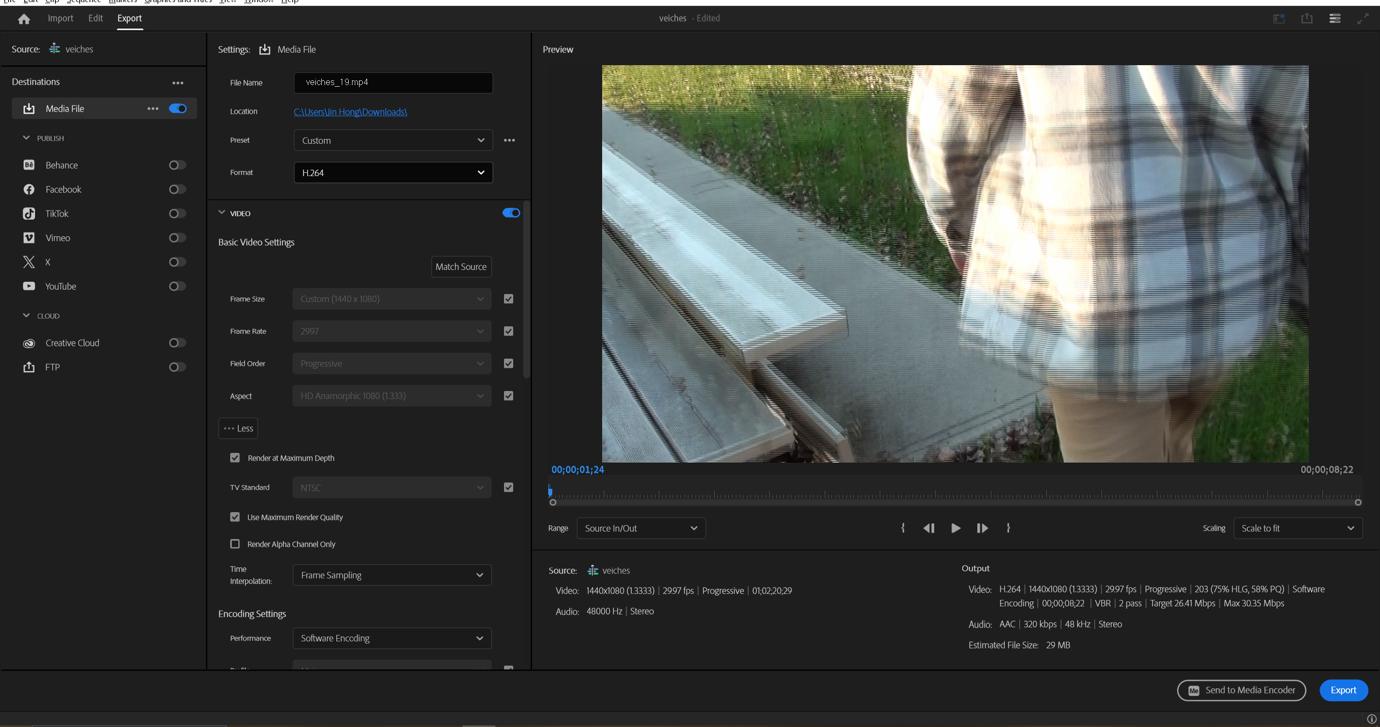Open the Preset dropdown showing Custom
This screenshot has width=1380, height=727.
[392, 140]
